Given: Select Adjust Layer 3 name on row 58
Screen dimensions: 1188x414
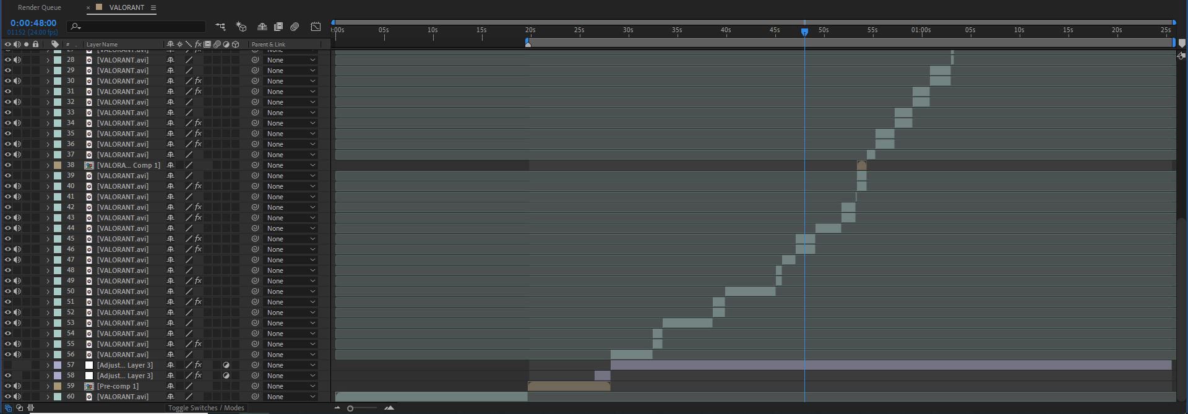Looking at the screenshot, I should [124, 376].
